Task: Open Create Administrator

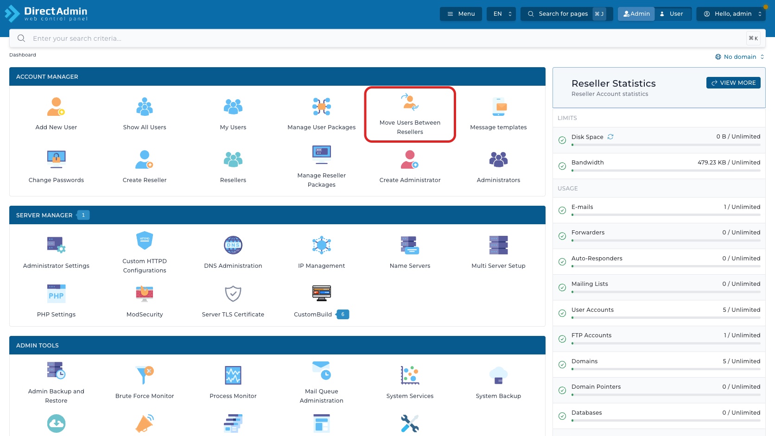Action: click(x=410, y=166)
